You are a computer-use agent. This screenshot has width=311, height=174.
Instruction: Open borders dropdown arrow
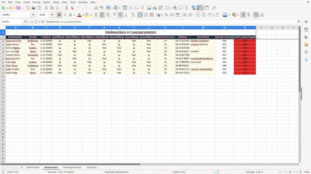pos(214,15)
